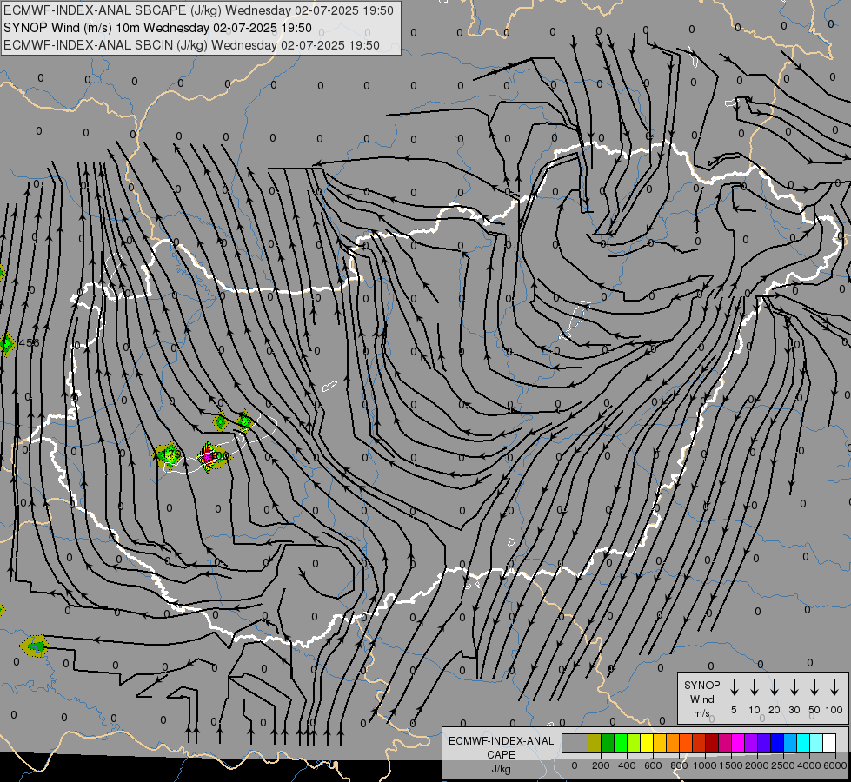
Task: Click the 100 speed label in the wind legend
Action: point(834,710)
